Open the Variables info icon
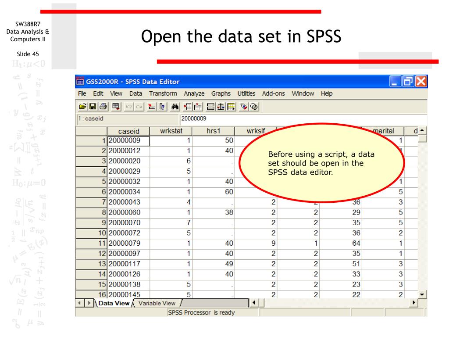449x337 pixels. tap(162, 107)
